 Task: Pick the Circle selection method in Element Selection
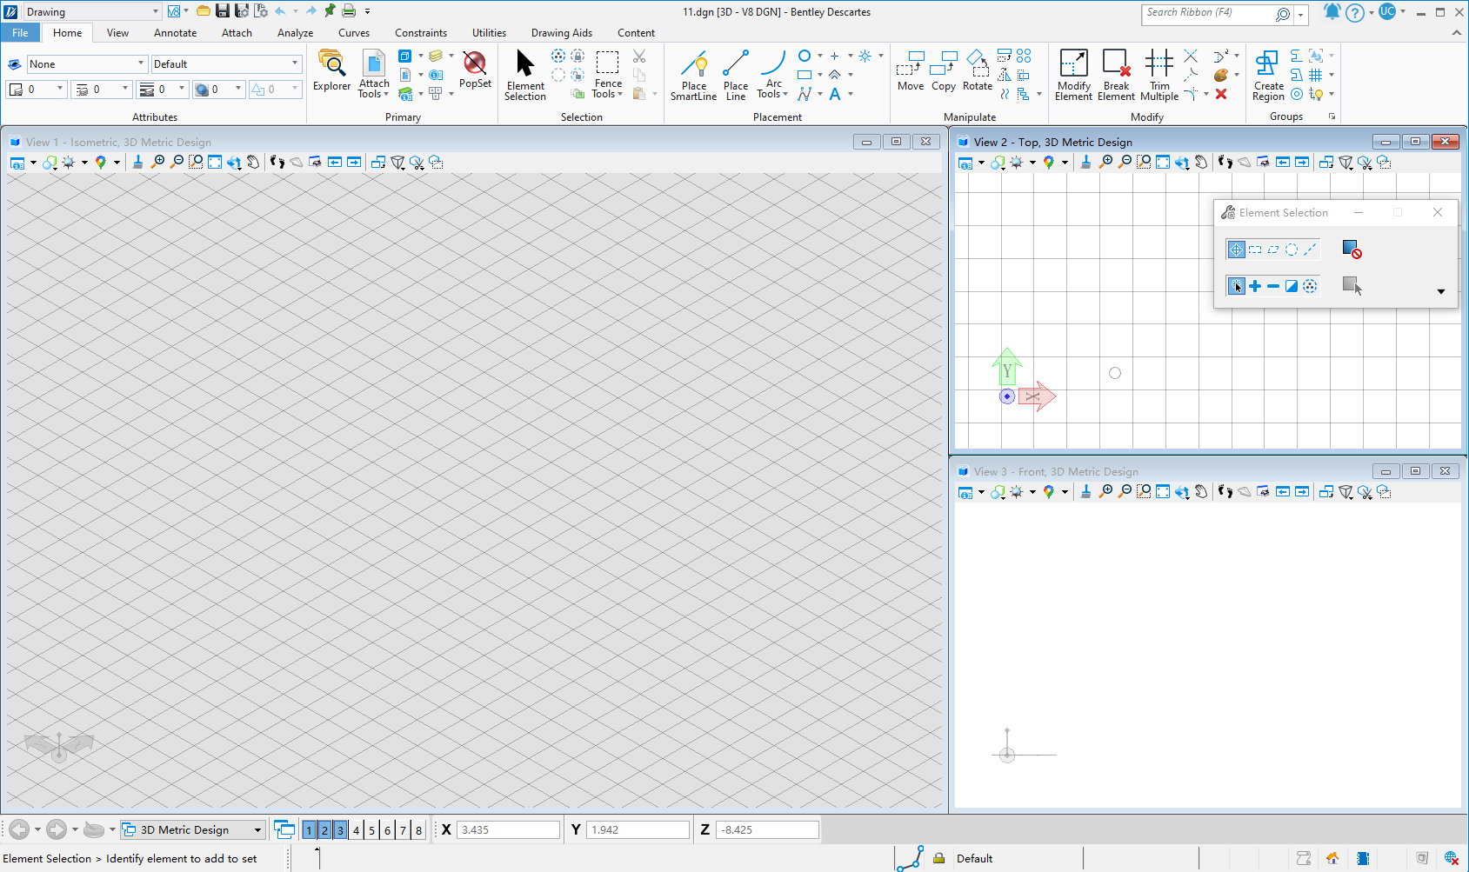pyautogui.click(x=1292, y=250)
